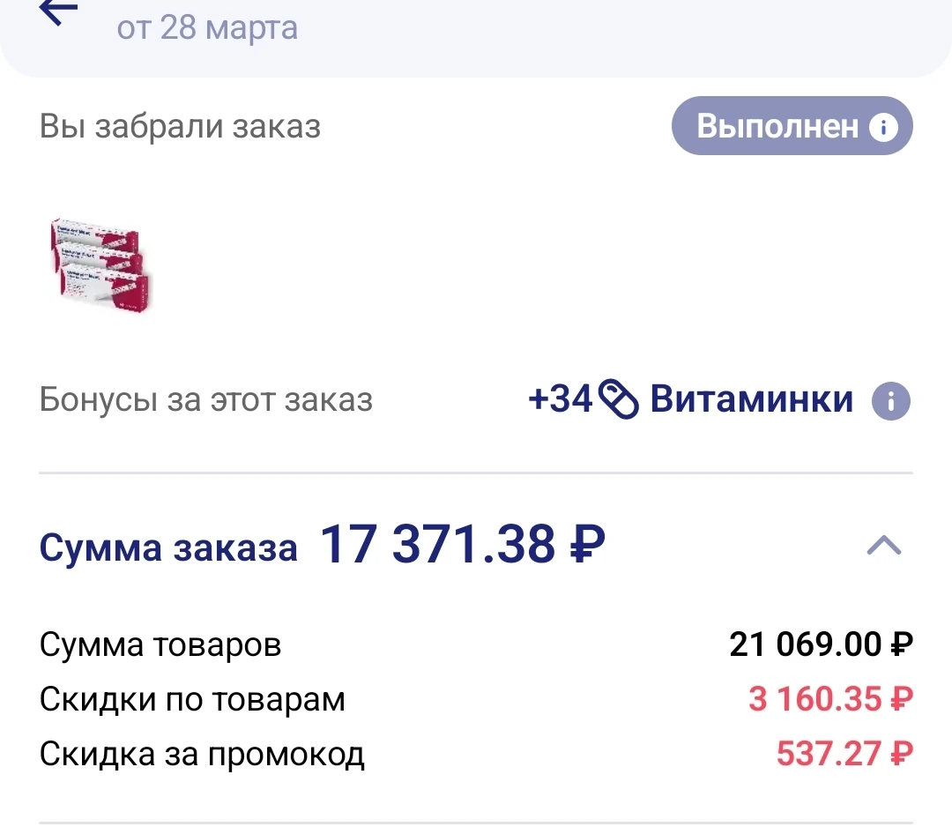Collapse the Сумма заказа details chevron

[884, 547]
